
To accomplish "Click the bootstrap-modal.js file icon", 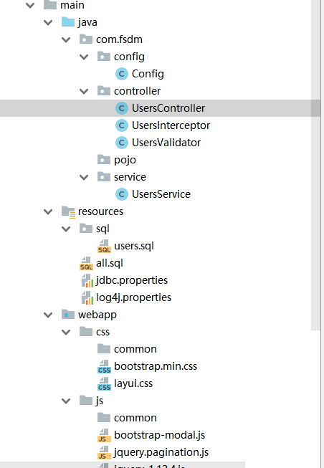I will click(104, 436).
